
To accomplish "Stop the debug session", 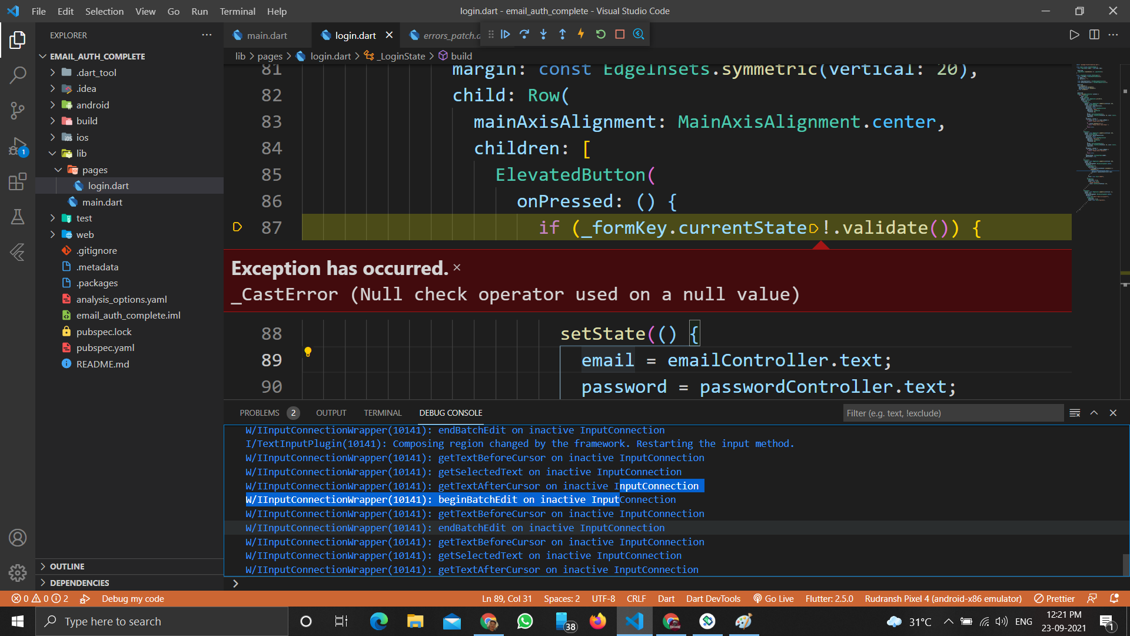I will (620, 34).
